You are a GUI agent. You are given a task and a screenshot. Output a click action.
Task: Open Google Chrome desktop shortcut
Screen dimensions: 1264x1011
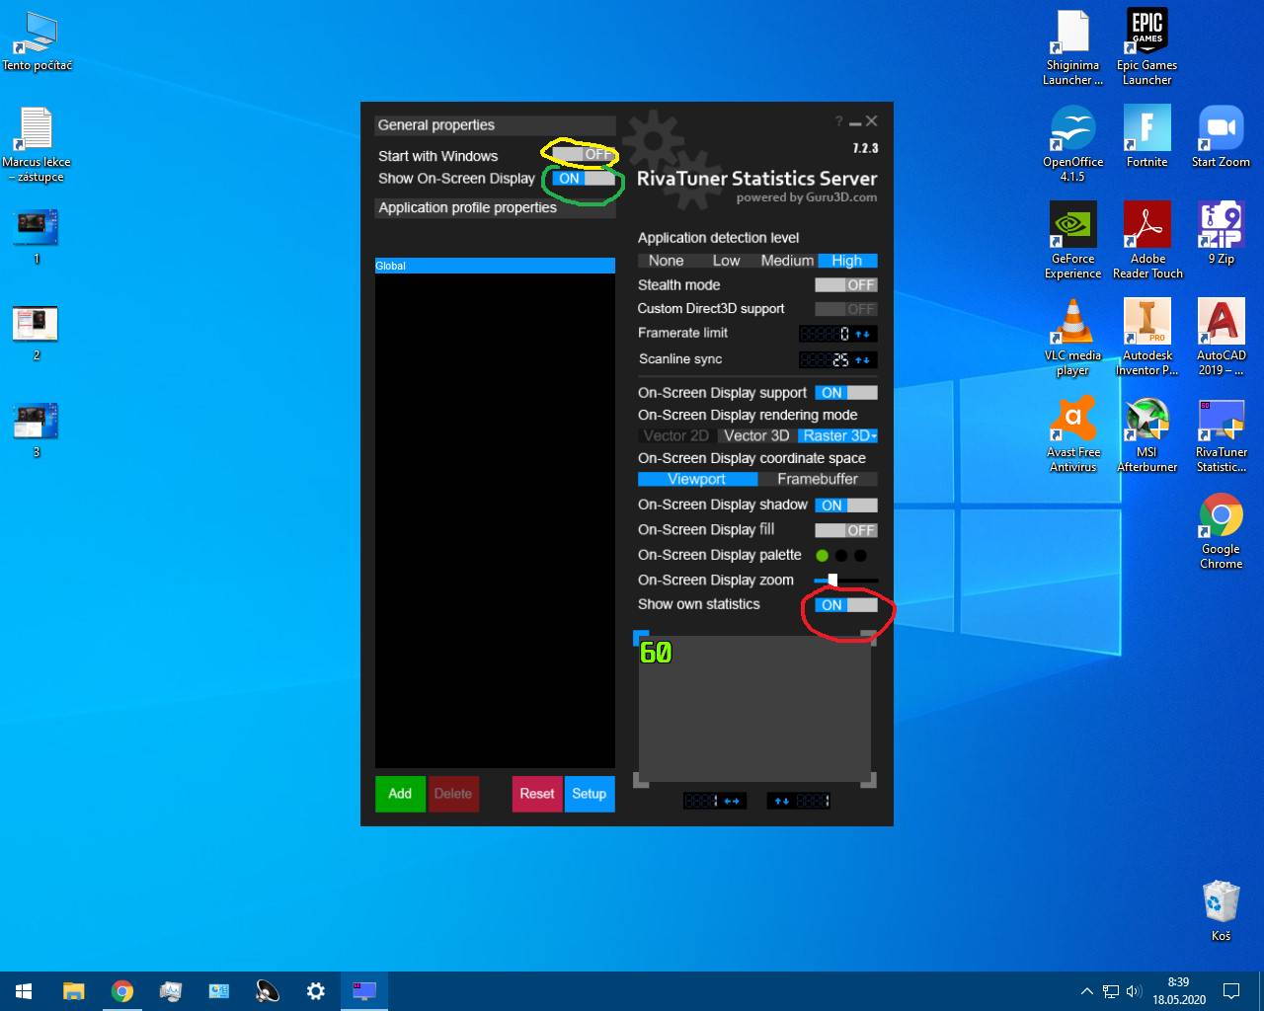[x=1221, y=531]
